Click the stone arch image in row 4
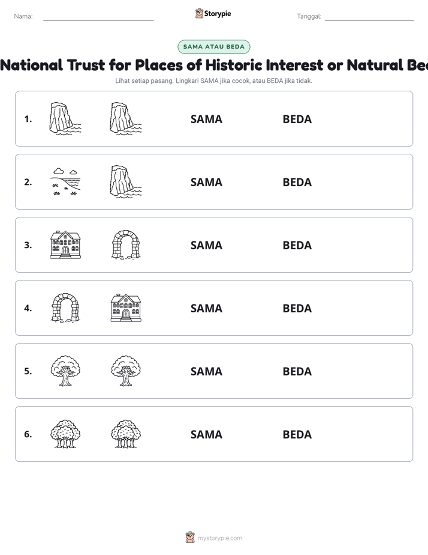 click(x=65, y=308)
